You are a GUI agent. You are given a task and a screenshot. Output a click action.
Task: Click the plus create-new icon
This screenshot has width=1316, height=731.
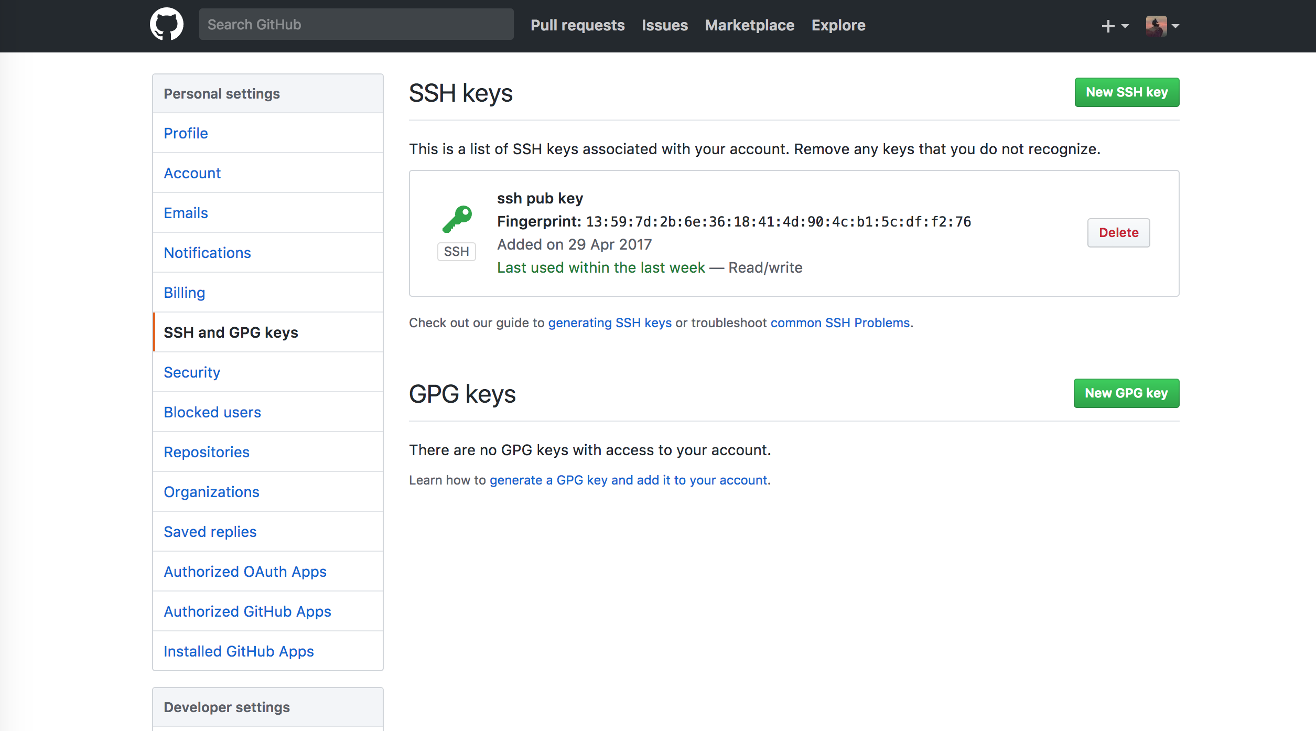1108,26
